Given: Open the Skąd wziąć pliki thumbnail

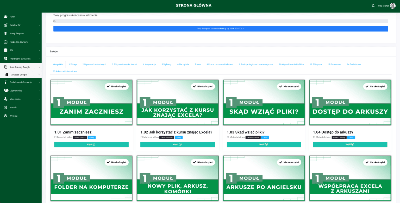Looking at the screenshot, I should pos(264,103).
